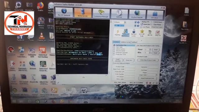Click active ATF app in taskbar
This screenshot has height=112, width=199.
coord(86,101)
